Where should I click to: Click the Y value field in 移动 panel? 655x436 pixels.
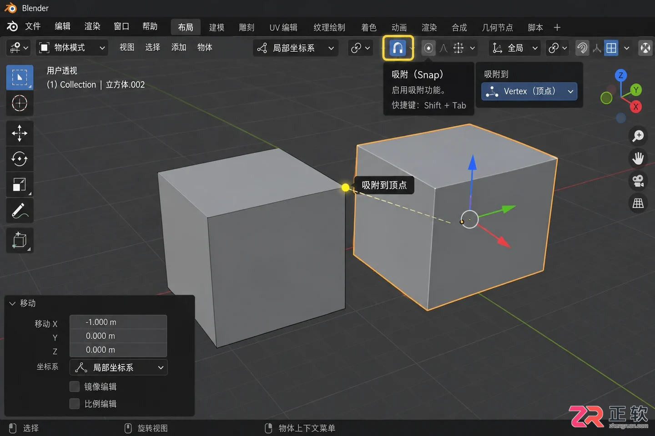pos(118,336)
